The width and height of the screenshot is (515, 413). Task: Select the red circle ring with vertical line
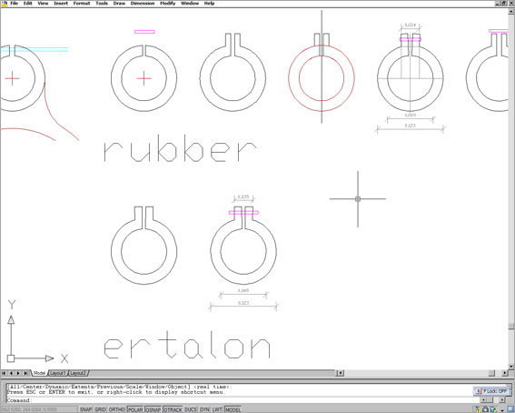322,78
